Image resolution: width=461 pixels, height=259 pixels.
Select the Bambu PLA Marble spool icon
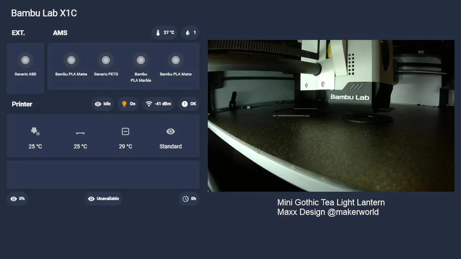click(141, 60)
